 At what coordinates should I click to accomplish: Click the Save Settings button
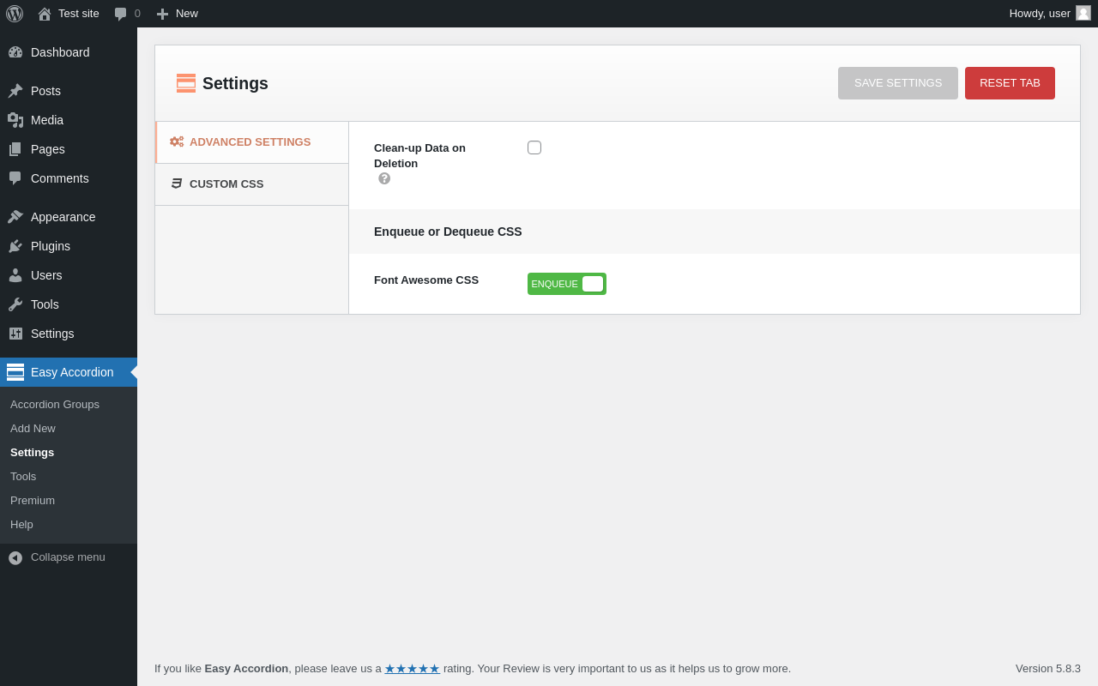[898, 83]
